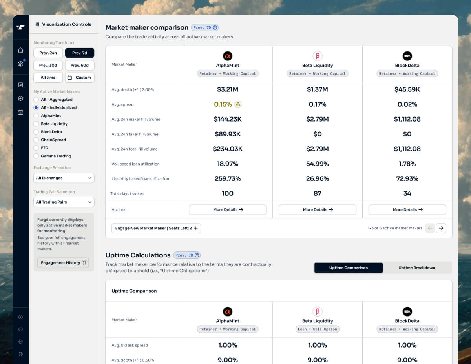Image resolution: width=471 pixels, height=364 pixels.
Task: Set timeframe to All time
Action: (48, 78)
